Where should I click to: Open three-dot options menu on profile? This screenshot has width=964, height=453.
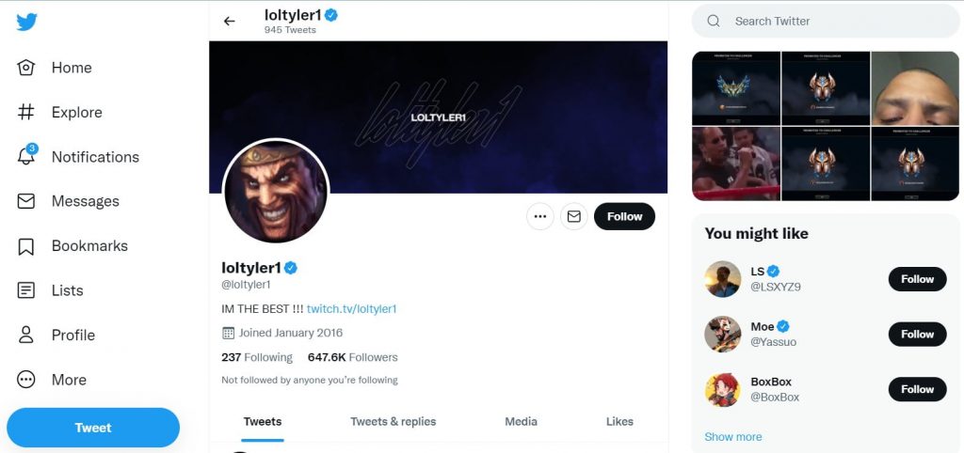[539, 216]
